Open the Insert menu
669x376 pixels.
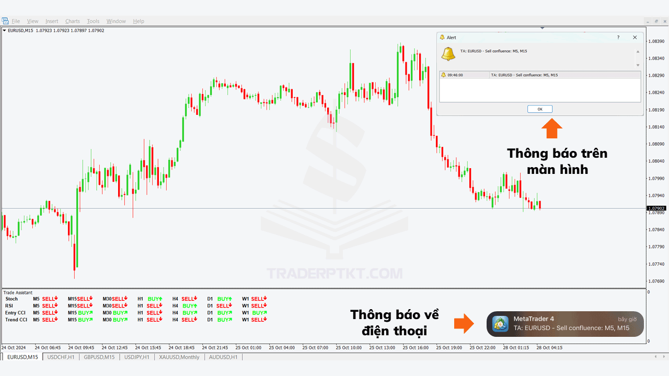(x=52, y=21)
